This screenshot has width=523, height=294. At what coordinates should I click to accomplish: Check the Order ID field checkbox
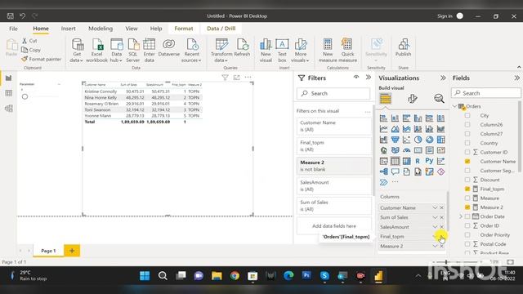pyautogui.click(x=467, y=225)
